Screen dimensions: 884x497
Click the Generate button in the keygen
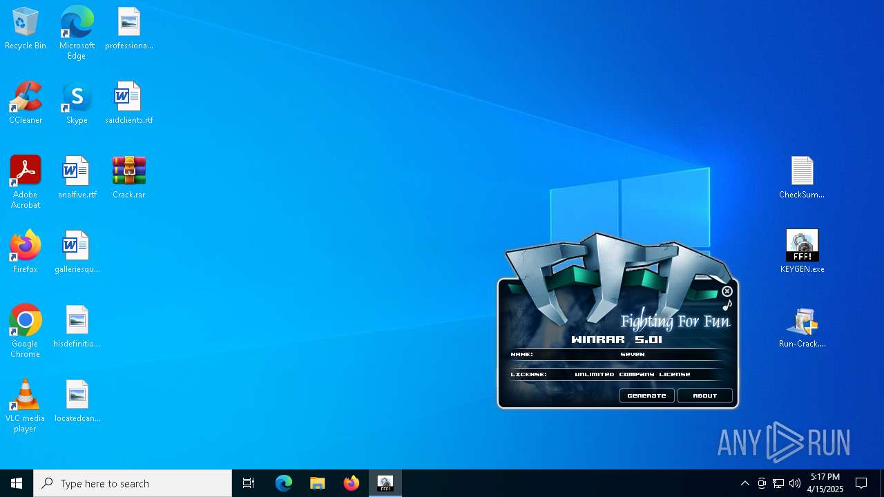click(646, 396)
